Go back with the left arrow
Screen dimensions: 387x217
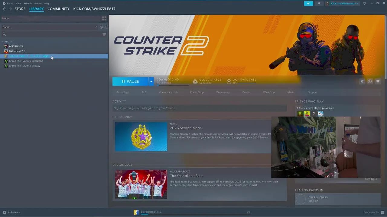[x=4, y=9]
